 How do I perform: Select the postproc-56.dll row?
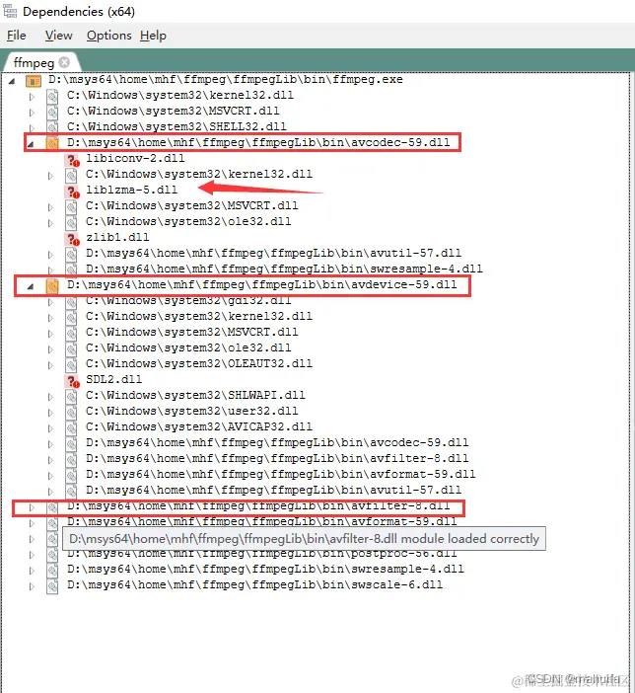pos(262,554)
